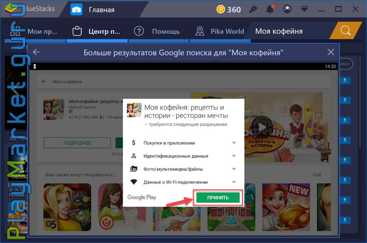Click the Главная home house icon
The width and height of the screenshot is (367, 243).
[x=76, y=10]
